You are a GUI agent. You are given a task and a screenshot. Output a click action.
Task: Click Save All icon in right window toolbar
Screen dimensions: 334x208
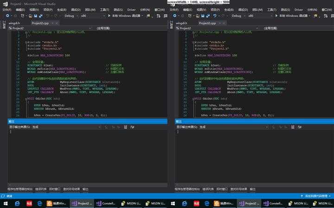(208, 16)
